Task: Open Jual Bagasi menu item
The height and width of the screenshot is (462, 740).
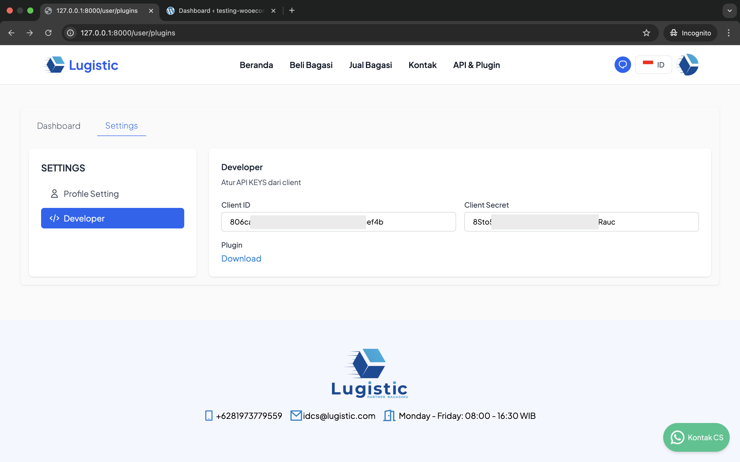Action: click(x=370, y=65)
